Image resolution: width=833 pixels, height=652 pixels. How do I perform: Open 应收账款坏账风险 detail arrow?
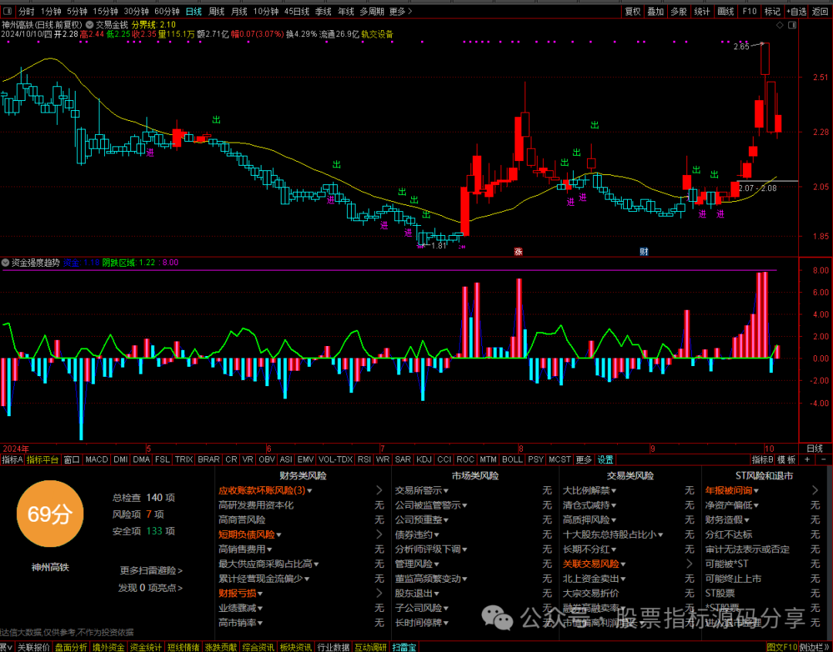379,490
